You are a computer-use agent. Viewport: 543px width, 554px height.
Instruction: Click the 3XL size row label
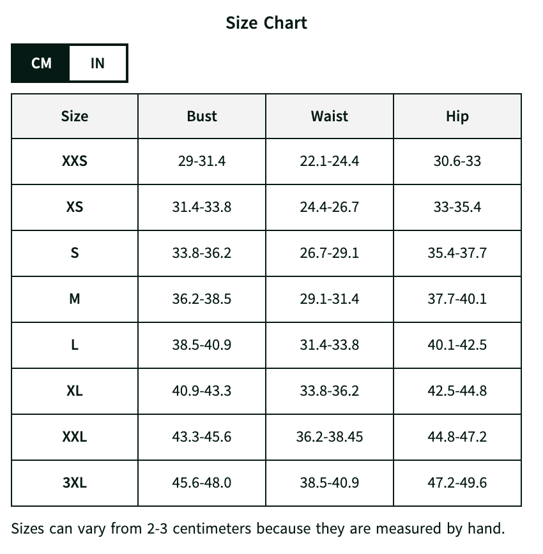(x=75, y=483)
